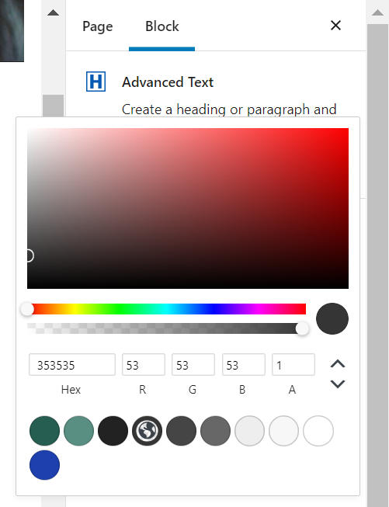Select the medium gray swatch

[x=215, y=431]
